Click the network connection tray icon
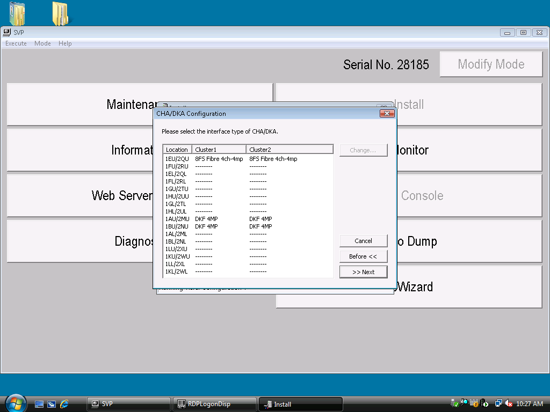This screenshot has height=412, width=550. click(x=498, y=403)
